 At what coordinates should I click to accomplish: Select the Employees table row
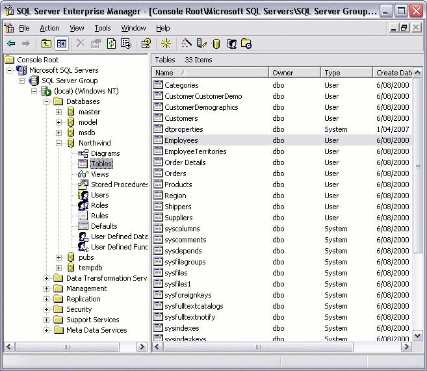point(181,140)
